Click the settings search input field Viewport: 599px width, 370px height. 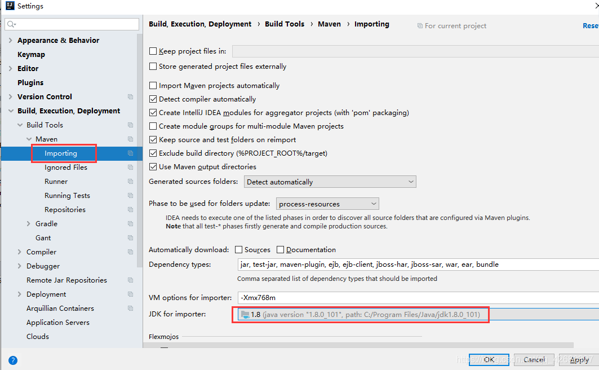tap(72, 24)
